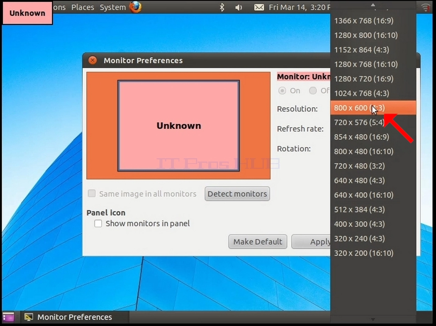
Task: Pick 800 x 480 (16:10) from list
Action: click(373, 151)
